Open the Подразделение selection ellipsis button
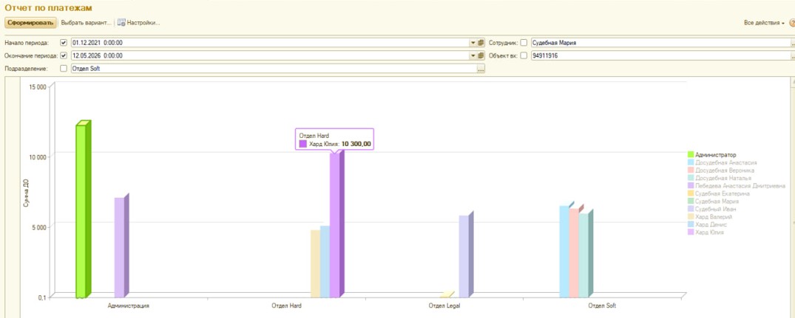 (x=481, y=69)
